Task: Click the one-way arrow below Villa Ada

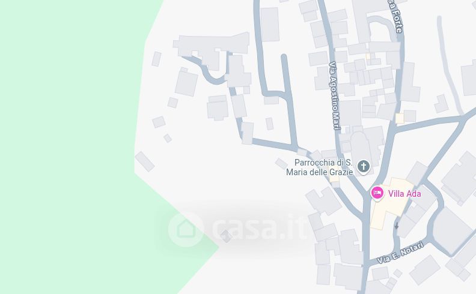Action: (397, 226)
